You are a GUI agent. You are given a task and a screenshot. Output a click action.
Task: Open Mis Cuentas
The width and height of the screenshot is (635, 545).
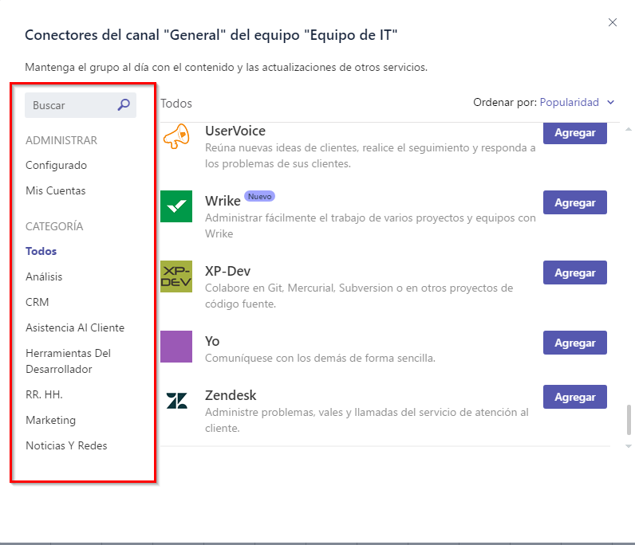tap(56, 190)
